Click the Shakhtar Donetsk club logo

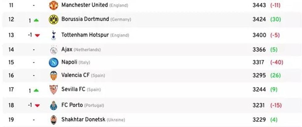(x=53, y=120)
